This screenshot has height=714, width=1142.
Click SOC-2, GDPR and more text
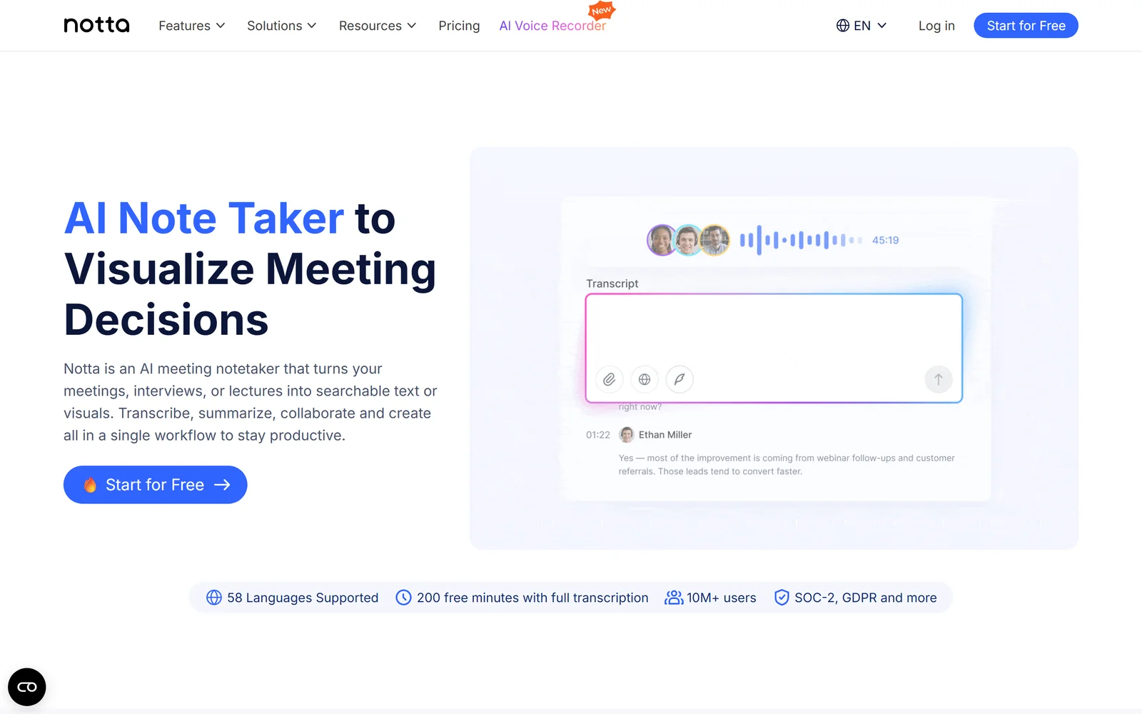click(x=866, y=598)
